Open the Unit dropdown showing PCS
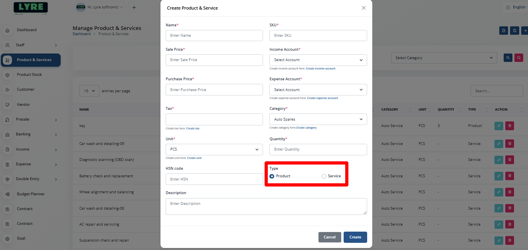The width and height of the screenshot is (528, 250). [x=214, y=149]
